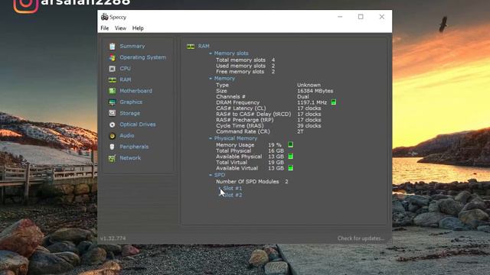Viewport: 490px width, 275px height.
Task: Click the CPU chip icon
Action: tap(113, 69)
